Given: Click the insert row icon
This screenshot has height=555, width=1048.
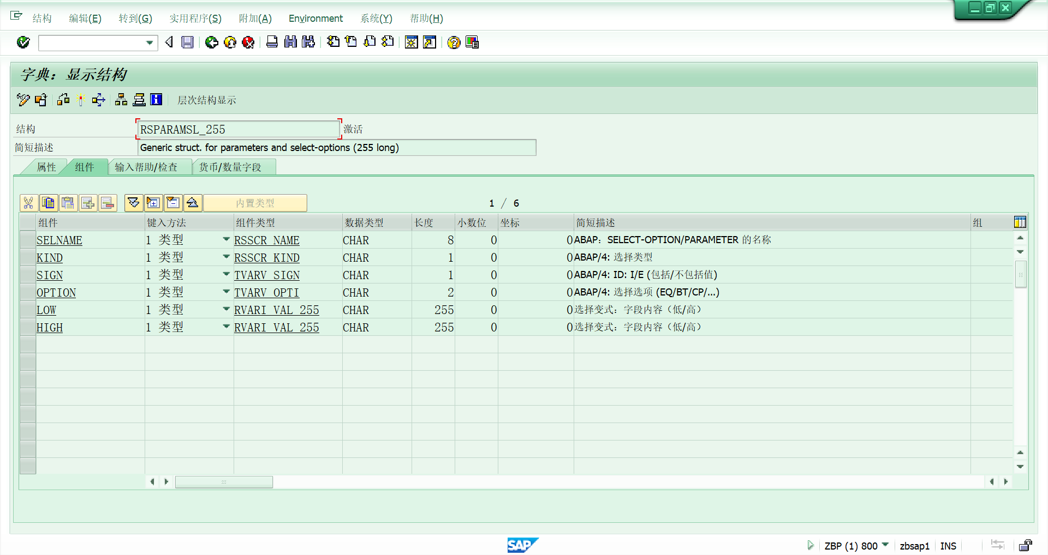Looking at the screenshot, I should click(88, 203).
